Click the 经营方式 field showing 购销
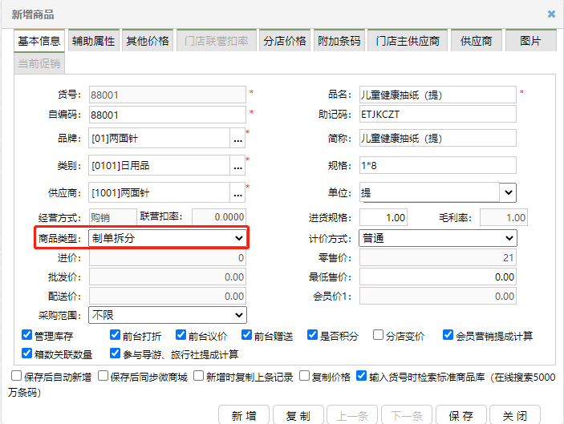This screenshot has width=564, height=424. pos(113,217)
